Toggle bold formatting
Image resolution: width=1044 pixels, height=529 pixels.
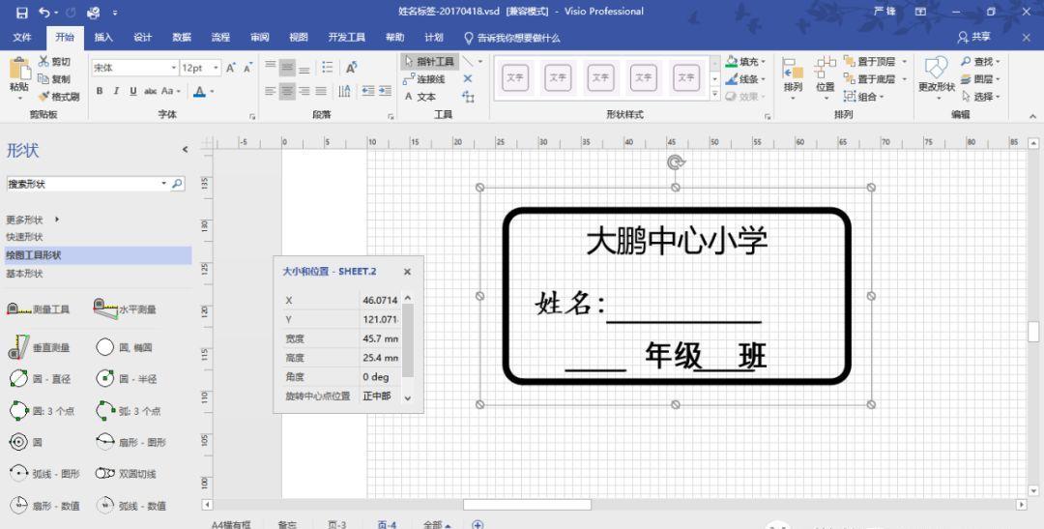[x=99, y=91]
